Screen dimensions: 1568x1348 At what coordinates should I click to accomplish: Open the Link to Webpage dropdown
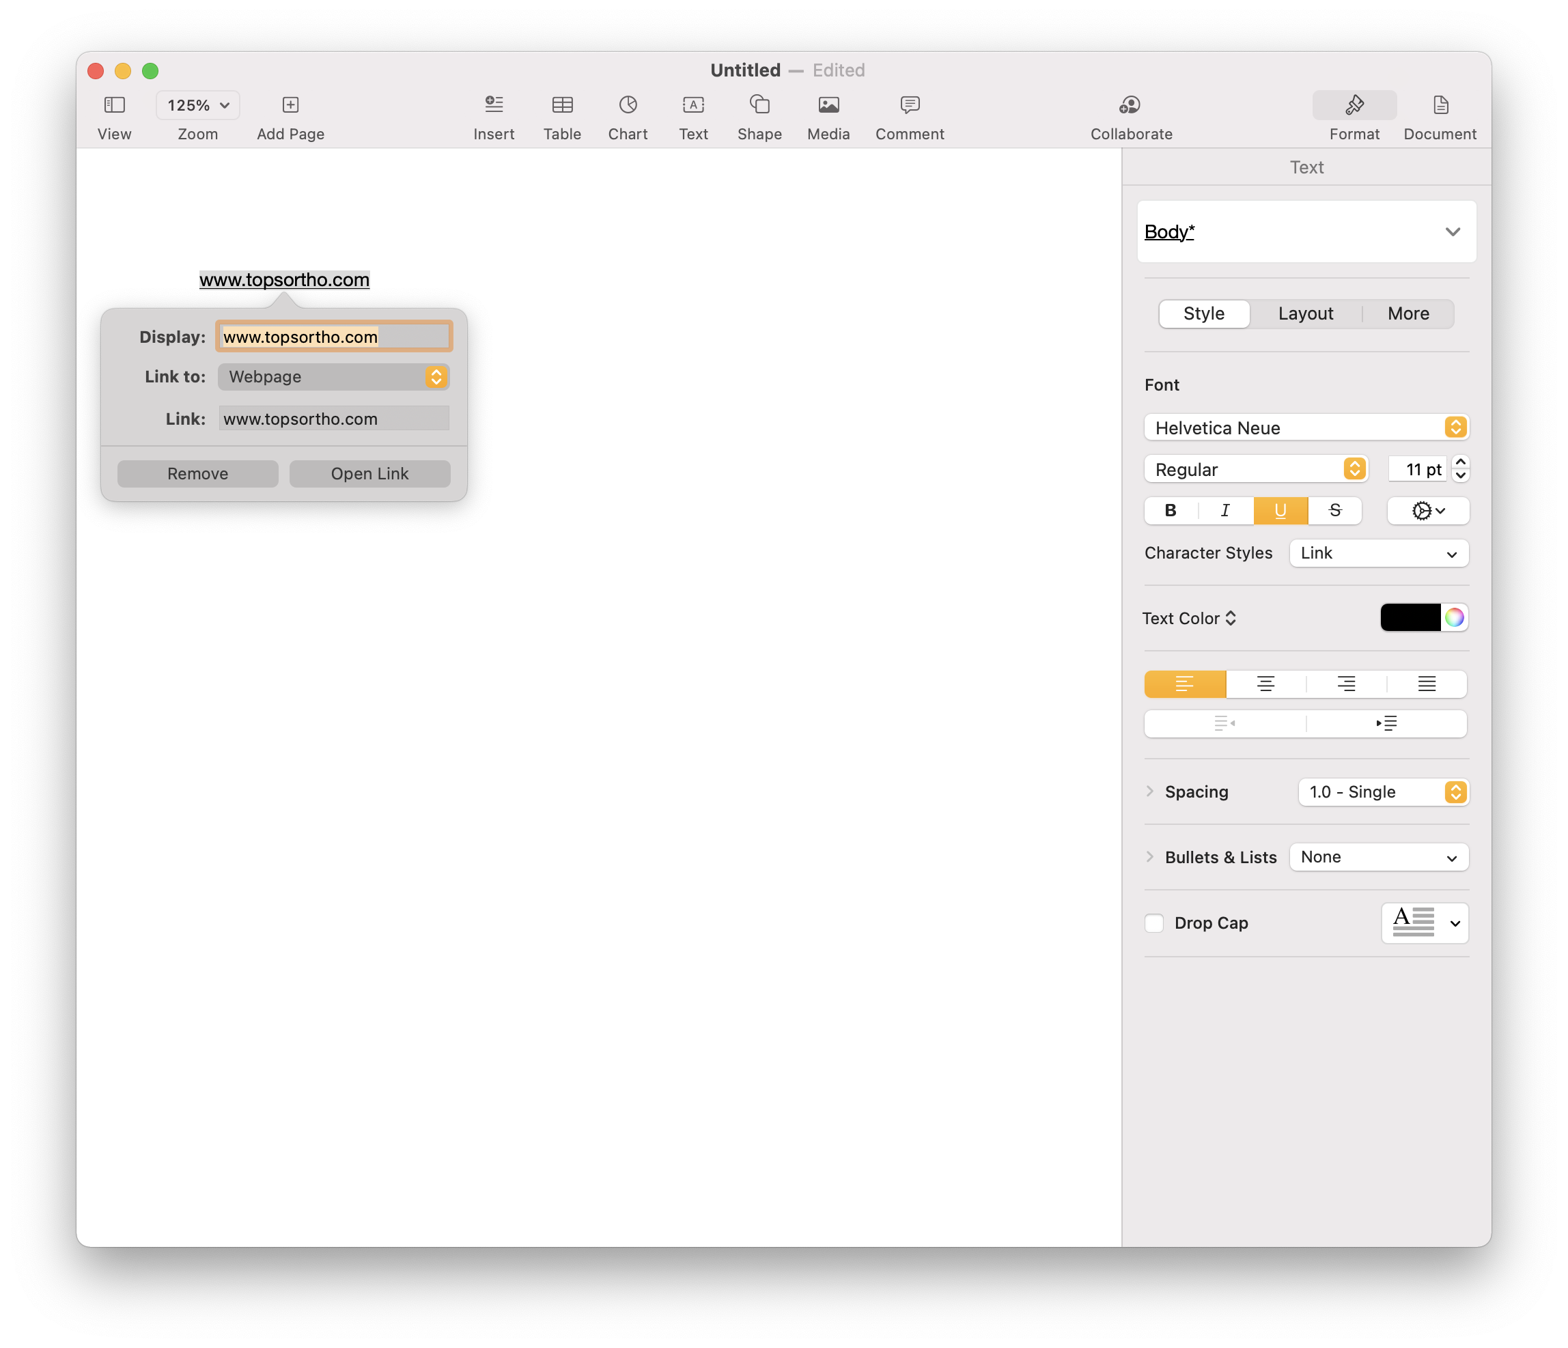pyautogui.click(x=334, y=377)
